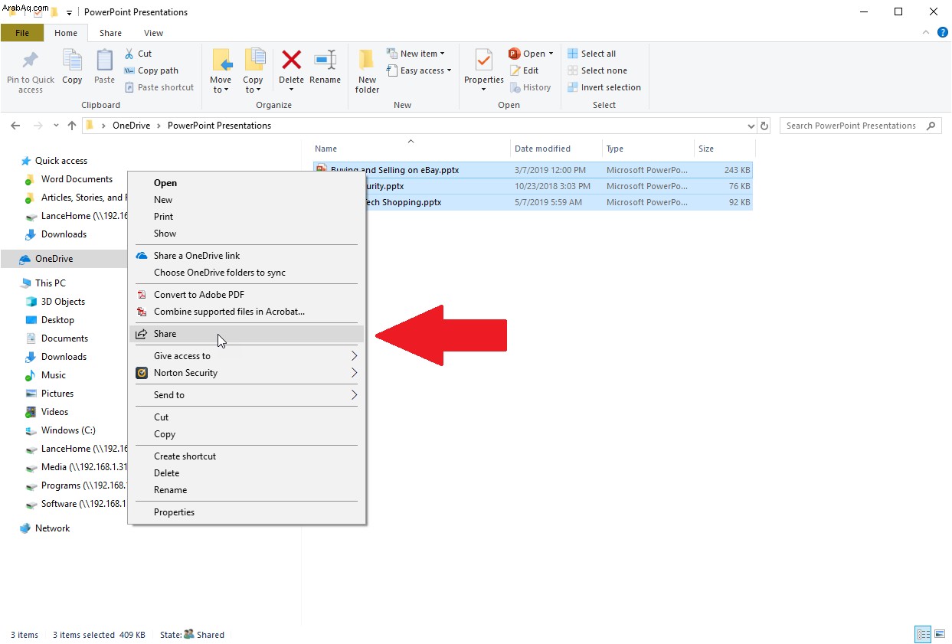Open Word Documents in Quick access

77,179
